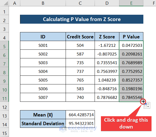
Task: Select Z score cell 0.7355541
Action: coord(107,63)
